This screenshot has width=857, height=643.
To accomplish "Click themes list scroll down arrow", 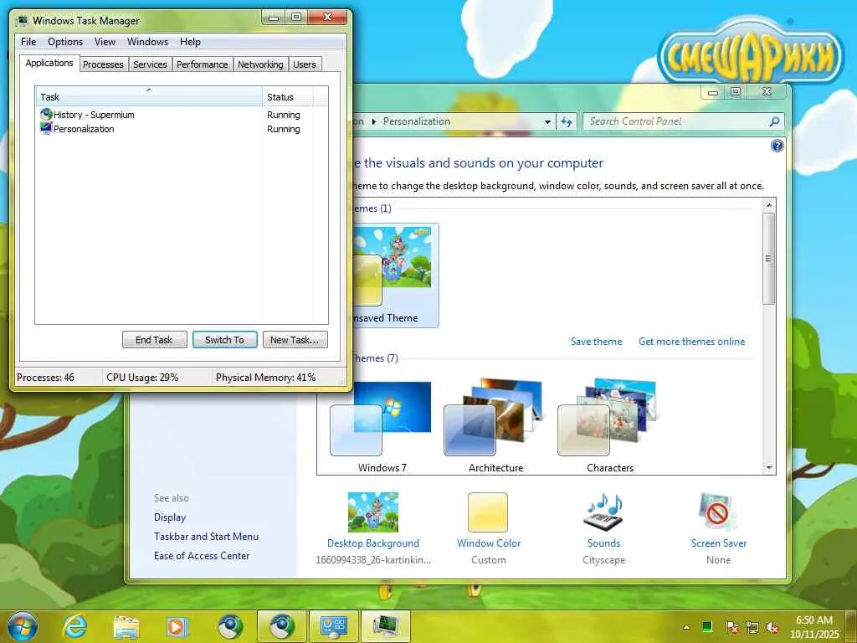I will [x=769, y=468].
